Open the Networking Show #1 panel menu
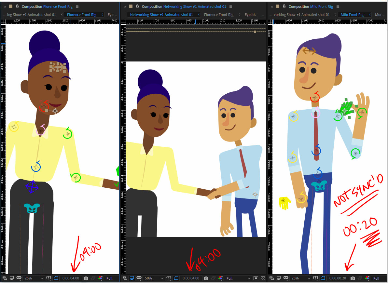Screen dimensions: 388x283 click(231, 7)
